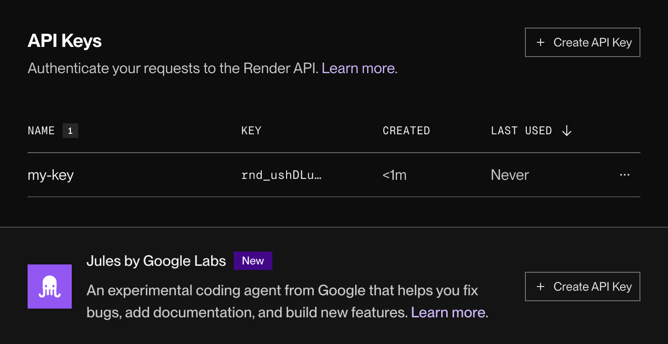Viewport: 668px width, 344px height.
Task: Click the purple New badge
Action: pyautogui.click(x=253, y=261)
